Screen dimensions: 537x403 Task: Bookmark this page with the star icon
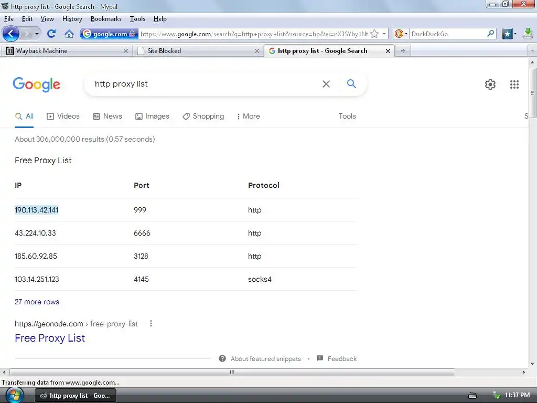click(374, 34)
